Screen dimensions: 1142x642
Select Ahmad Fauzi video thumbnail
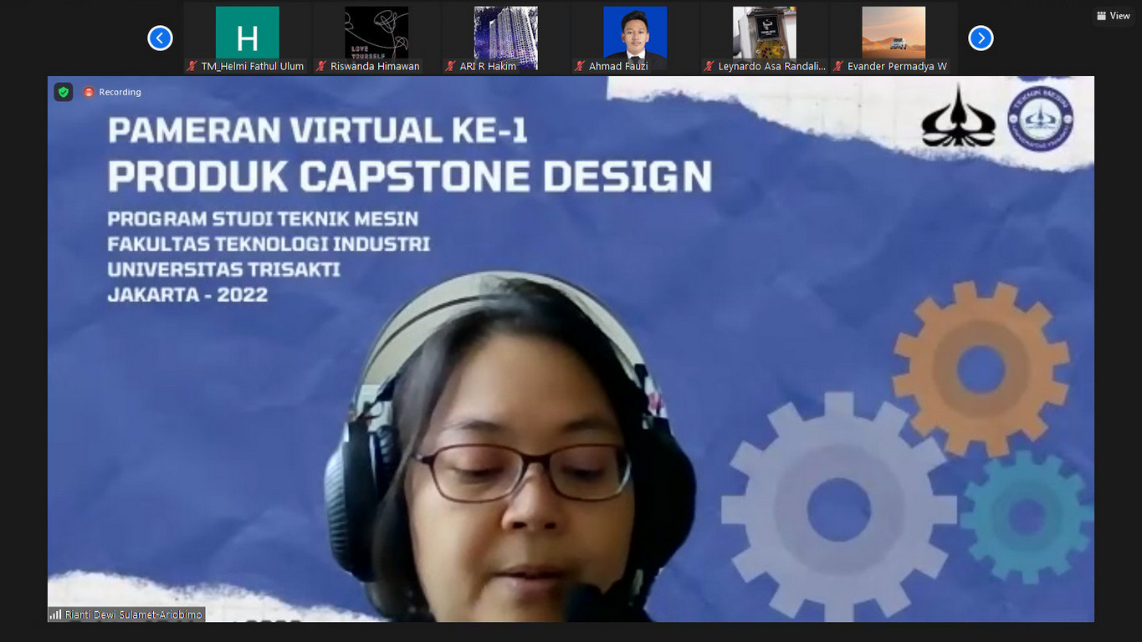[635, 38]
